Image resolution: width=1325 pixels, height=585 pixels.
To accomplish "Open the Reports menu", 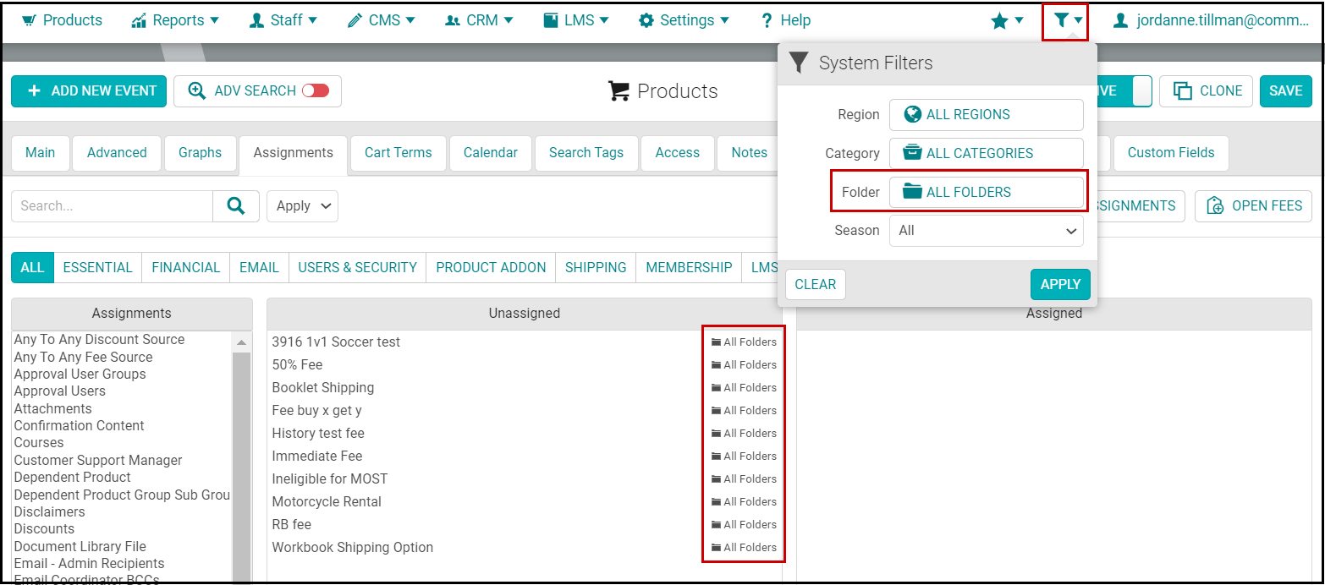I will (175, 20).
